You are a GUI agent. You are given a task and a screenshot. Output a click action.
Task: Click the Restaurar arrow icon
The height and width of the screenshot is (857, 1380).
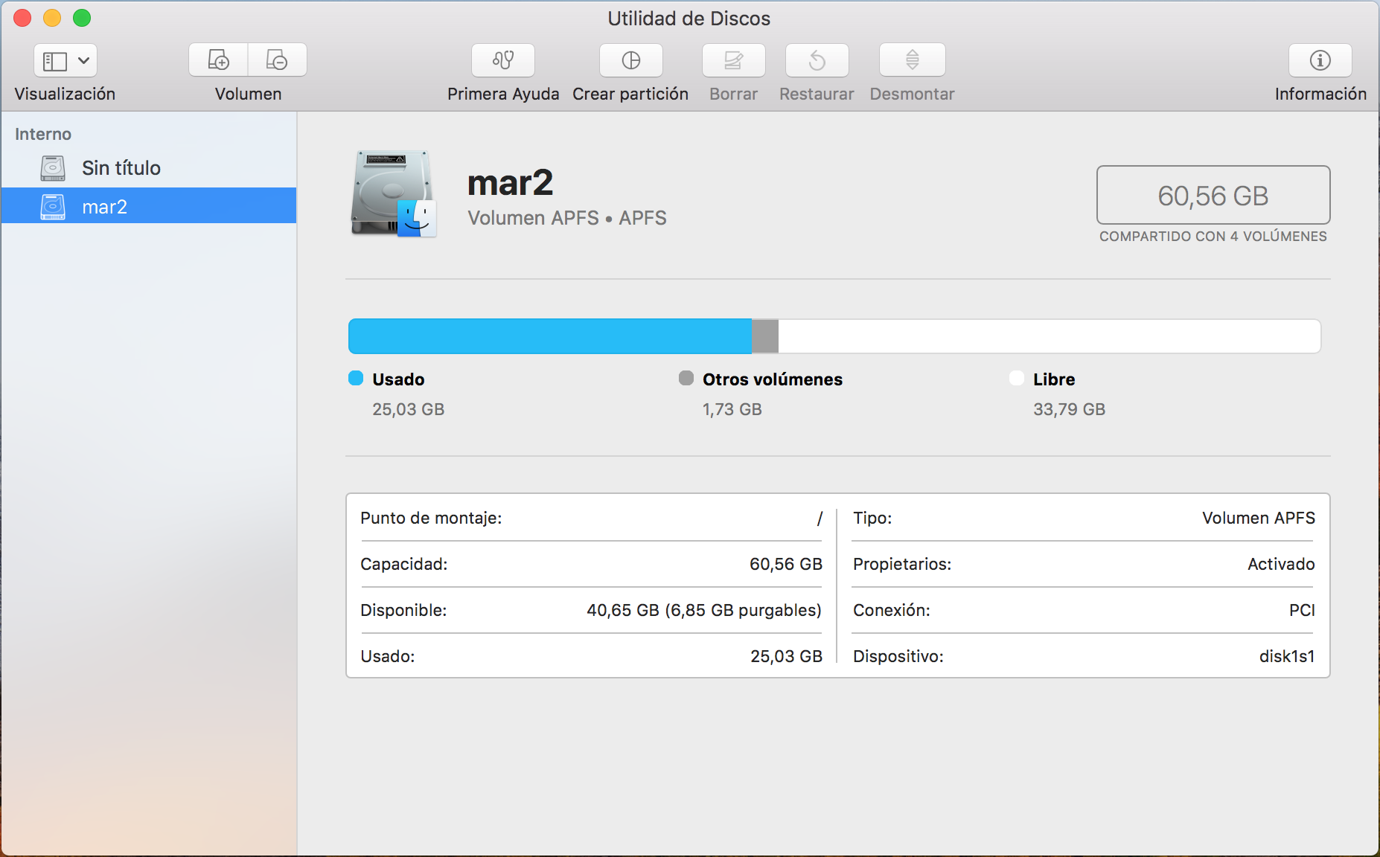[817, 60]
